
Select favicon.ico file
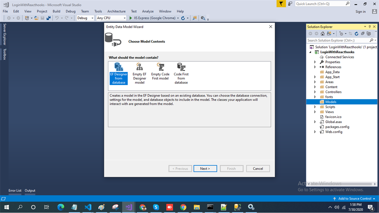333,117
